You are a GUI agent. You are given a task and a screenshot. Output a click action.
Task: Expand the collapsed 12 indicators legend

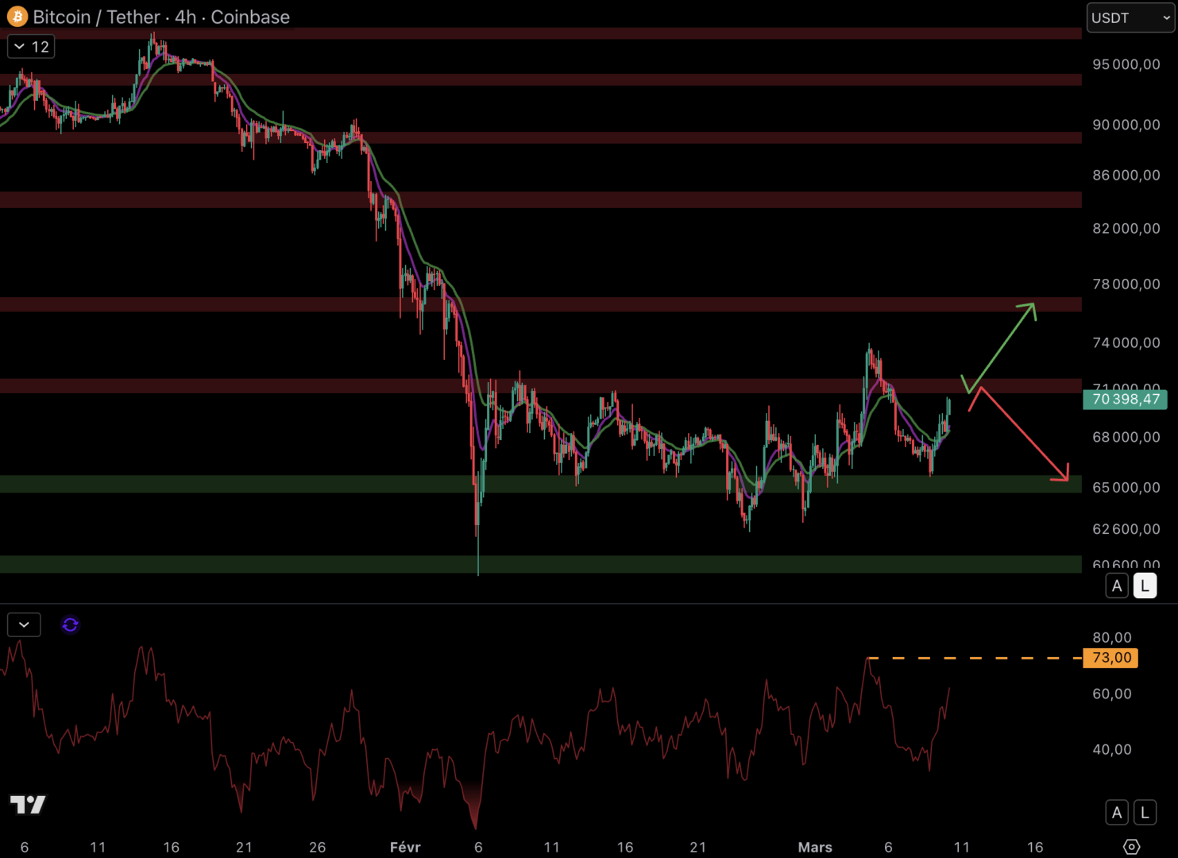tap(32, 47)
